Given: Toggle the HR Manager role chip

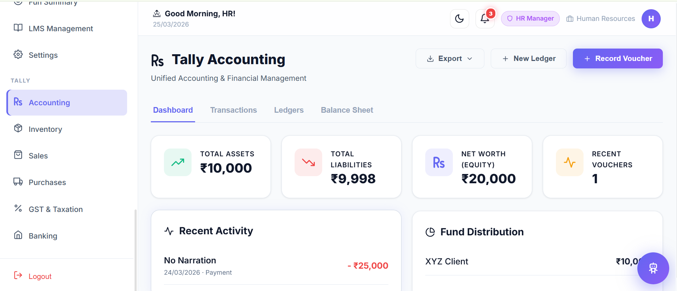Looking at the screenshot, I should pyautogui.click(x=530, y=18).
